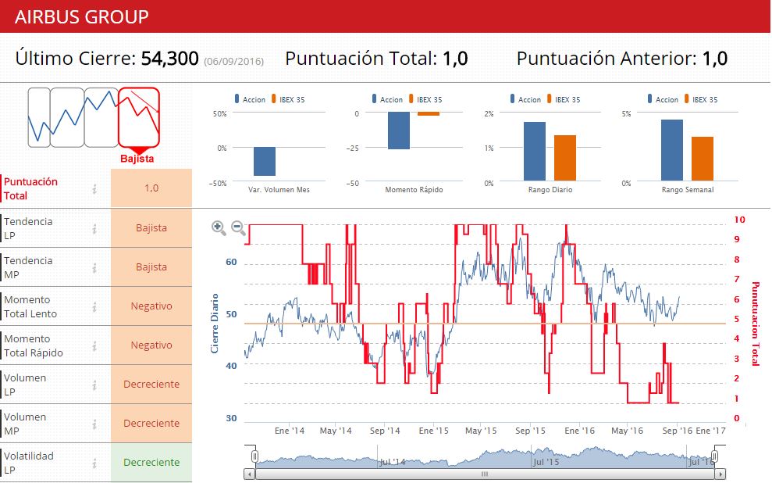Click the blue Accion bar in Rango Semanal
The height and width of the screenshot is (483, 772).
(x=672, y=150)
